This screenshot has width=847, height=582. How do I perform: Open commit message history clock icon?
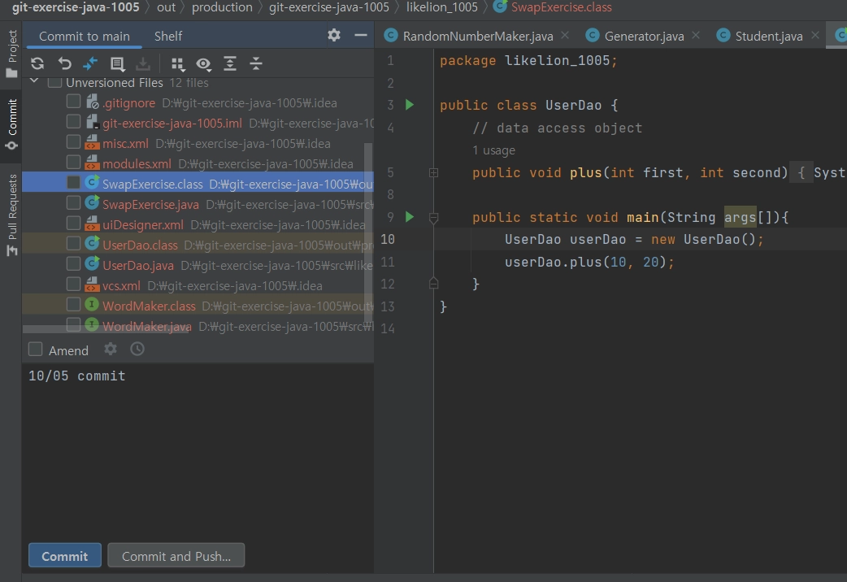pyautogui.click(x=137, y=350)
